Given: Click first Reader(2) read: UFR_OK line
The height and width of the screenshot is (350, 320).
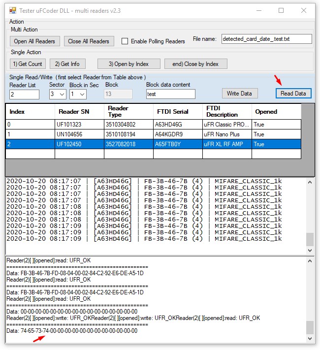Looking at the screenshot, I should point(48,260).
